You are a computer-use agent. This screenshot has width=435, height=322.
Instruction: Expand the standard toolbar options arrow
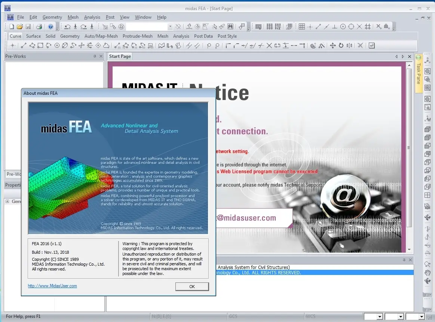tap(58, 28)
